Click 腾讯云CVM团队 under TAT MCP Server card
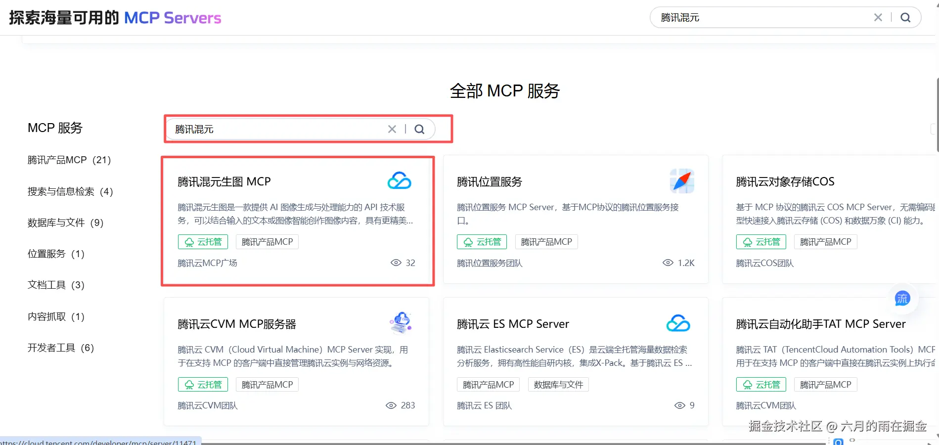The image size is (939, 445). tap(766, 405)
